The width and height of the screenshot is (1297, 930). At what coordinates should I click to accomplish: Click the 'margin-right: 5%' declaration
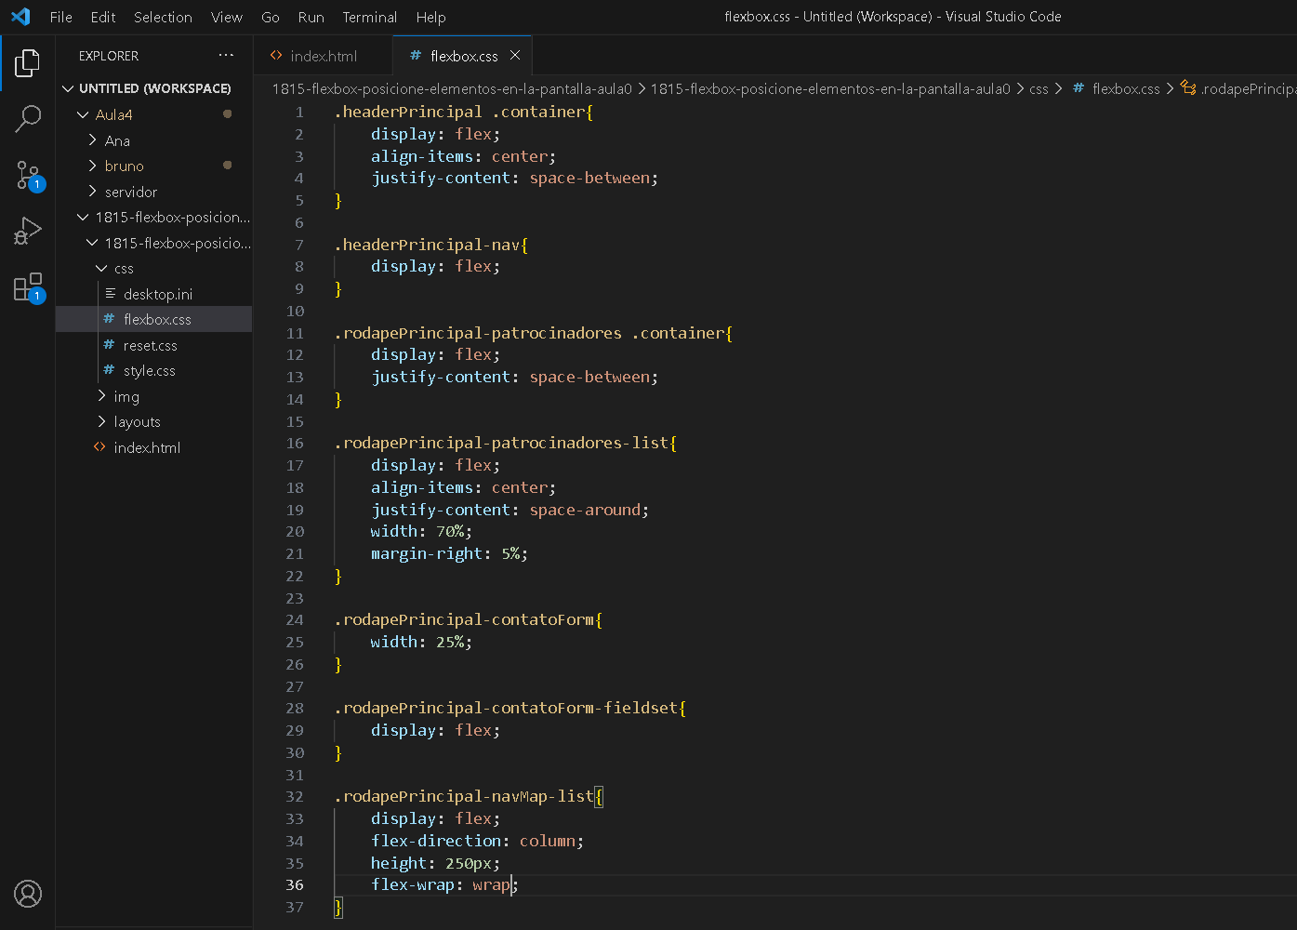tap(449, 553)
